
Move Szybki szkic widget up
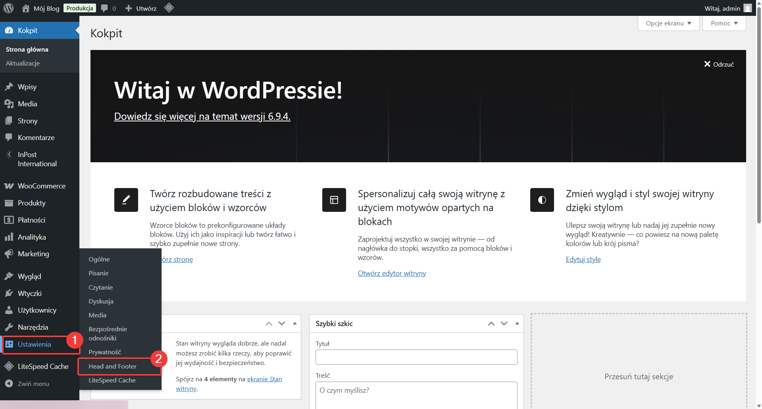pyautogui.click(x=491, y=324)
